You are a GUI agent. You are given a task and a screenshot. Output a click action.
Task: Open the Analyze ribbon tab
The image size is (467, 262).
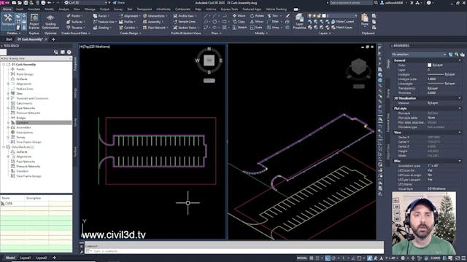63,9
